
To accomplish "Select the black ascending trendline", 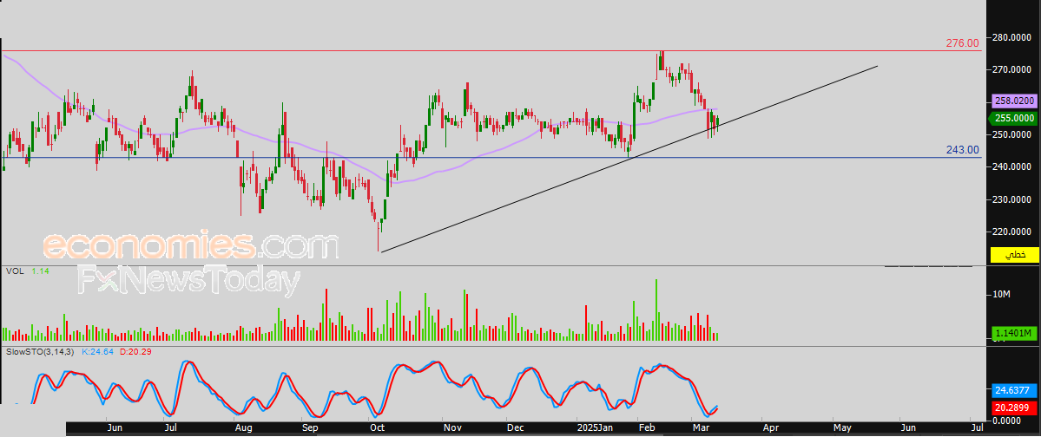I will pos(628,160).
